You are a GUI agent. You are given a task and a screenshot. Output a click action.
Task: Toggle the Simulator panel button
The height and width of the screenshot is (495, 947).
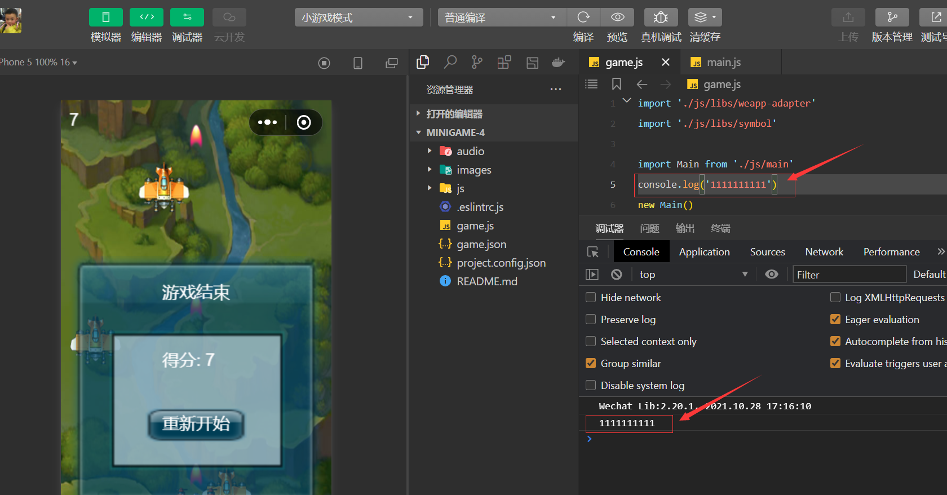click(106, 17)
